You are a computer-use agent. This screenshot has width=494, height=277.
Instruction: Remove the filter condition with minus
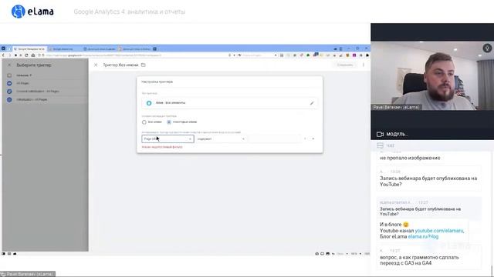click(x=305, y=138)
